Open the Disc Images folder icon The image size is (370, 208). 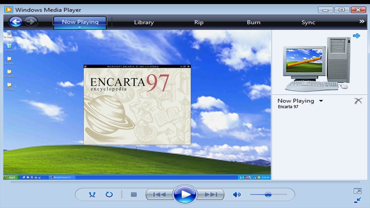9,86
